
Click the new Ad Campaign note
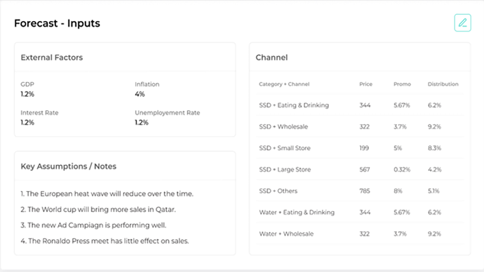click(93, 225)
